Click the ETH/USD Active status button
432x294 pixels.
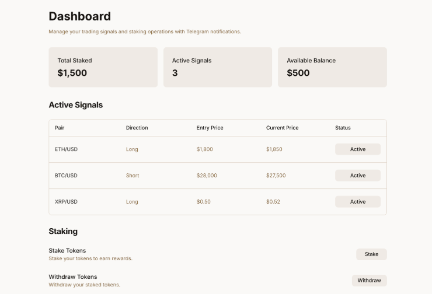click(357, 149)
